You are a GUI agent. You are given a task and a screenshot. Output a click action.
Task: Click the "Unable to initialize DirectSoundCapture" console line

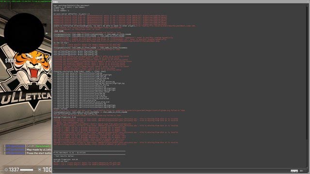[x=94, y=26]
